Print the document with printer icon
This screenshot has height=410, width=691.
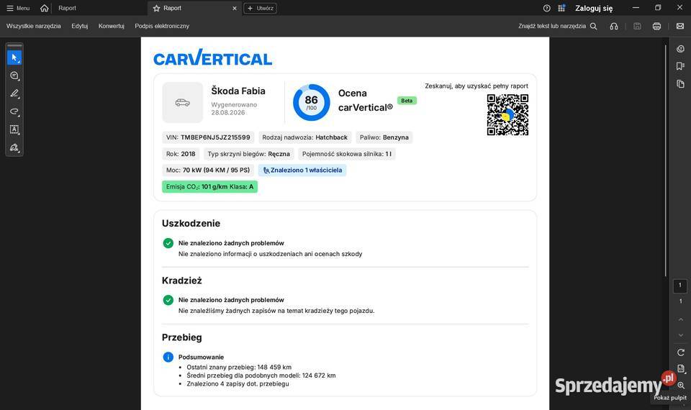point(656,26)
